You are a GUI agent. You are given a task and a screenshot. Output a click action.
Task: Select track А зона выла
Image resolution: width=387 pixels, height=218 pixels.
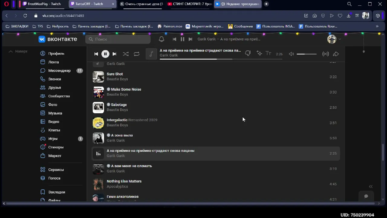216,138
